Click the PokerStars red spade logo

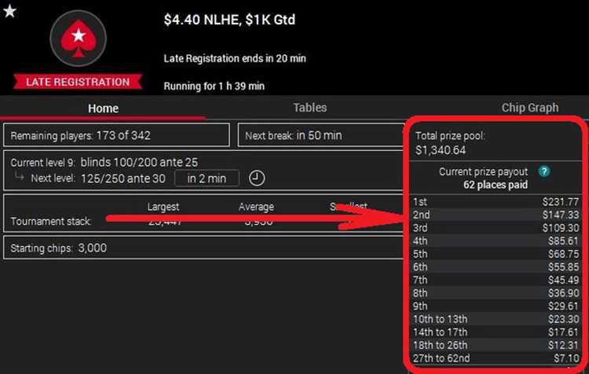coord(78,38)
